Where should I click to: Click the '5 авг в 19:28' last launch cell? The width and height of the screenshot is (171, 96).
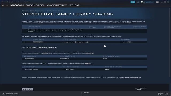[65, 59]
